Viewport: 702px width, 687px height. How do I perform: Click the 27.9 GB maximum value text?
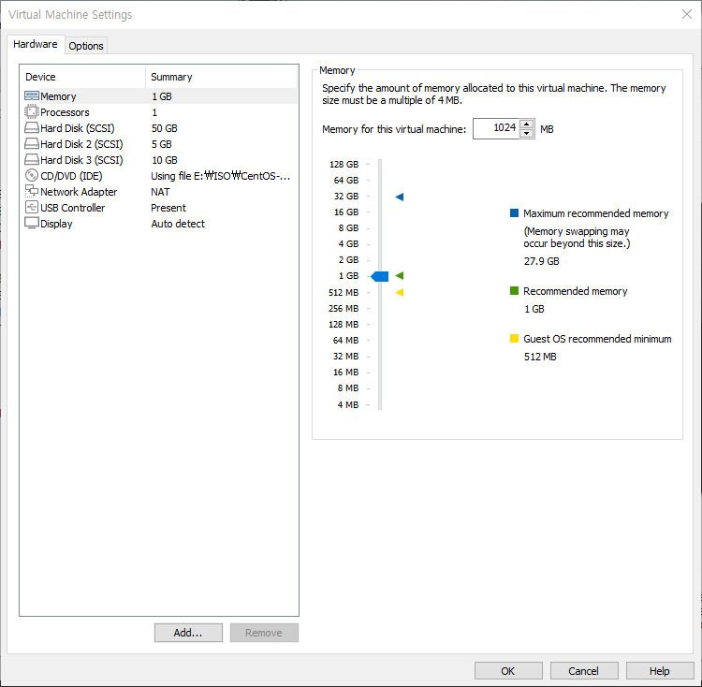coord(542,261)
